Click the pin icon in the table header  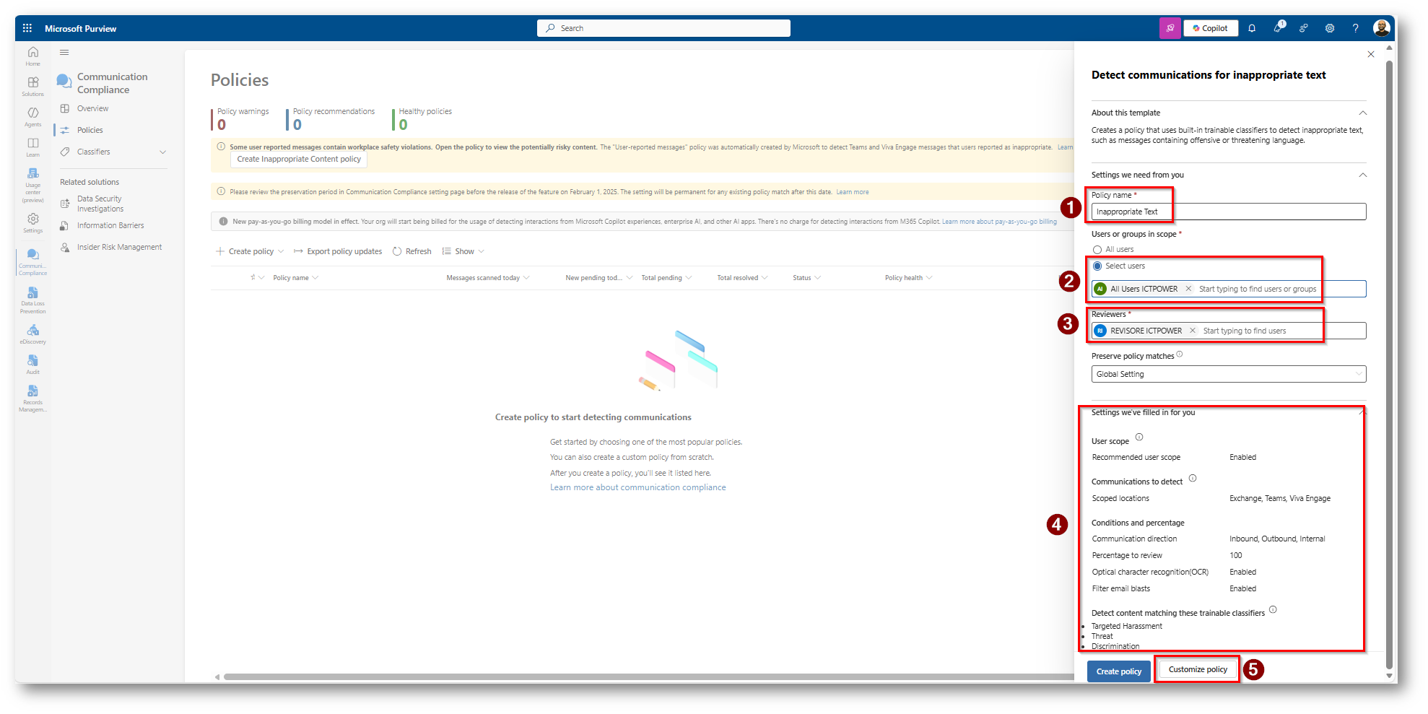(253, 278)
